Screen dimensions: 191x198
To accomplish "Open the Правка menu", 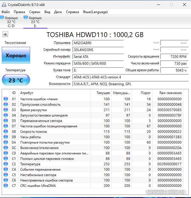I will point(19,12).
